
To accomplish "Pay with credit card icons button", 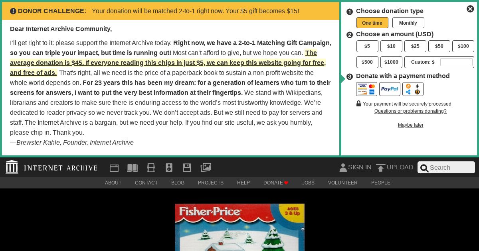I will tap(366, 89).
